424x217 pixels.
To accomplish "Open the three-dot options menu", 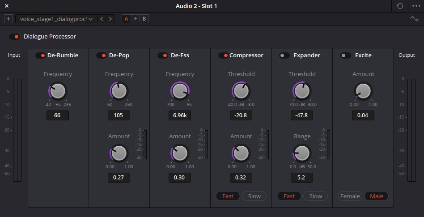I will tap(416, 6).
